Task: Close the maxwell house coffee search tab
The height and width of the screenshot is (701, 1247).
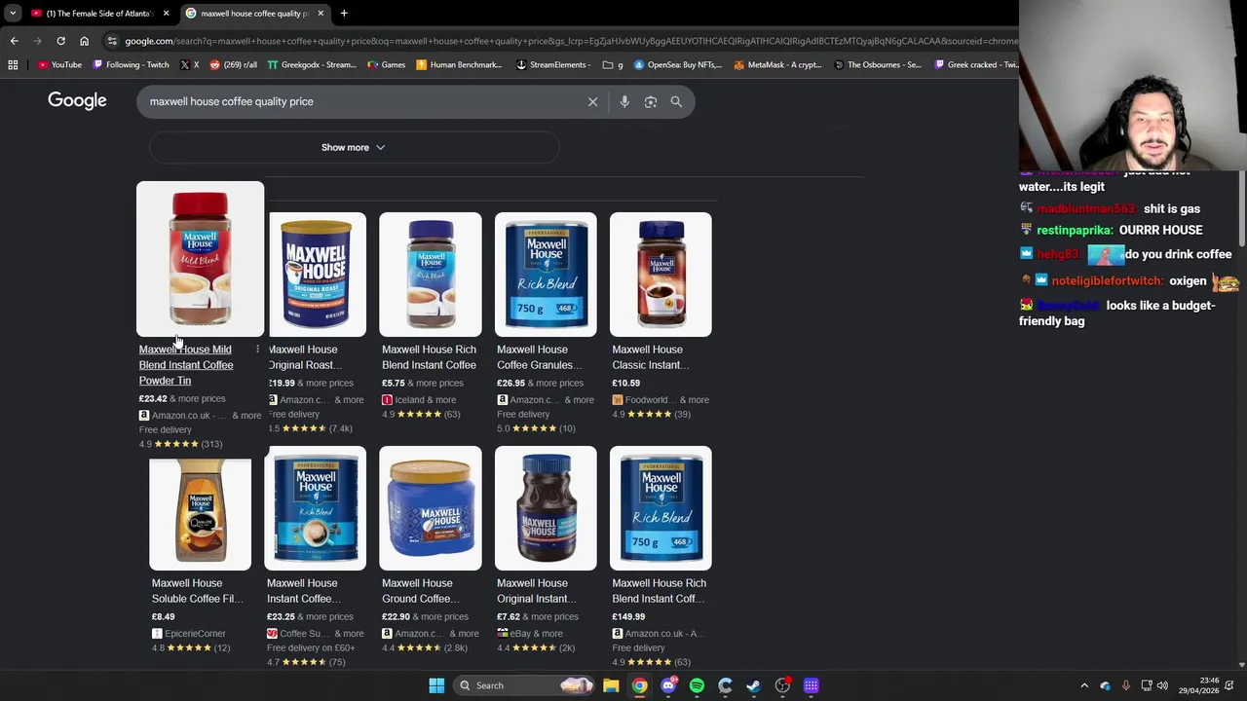Action: [321, 14]
